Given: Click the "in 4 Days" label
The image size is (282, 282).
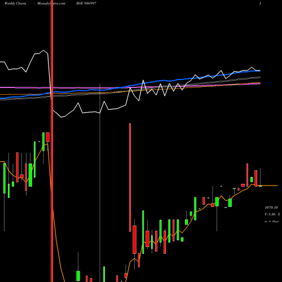Looking at the screenshot, I should click(x=271, y=222).
